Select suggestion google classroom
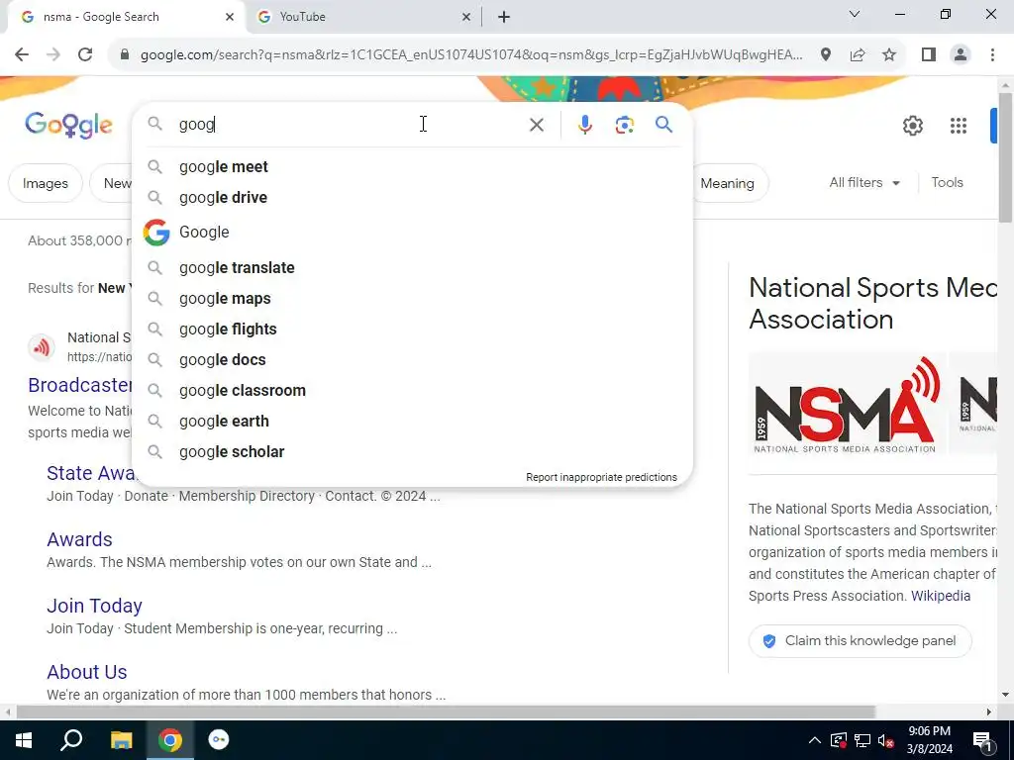 coord(411,390)
